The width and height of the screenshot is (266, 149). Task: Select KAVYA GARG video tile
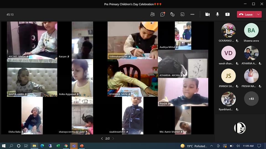pyautogui.click(x=32, y=78)
